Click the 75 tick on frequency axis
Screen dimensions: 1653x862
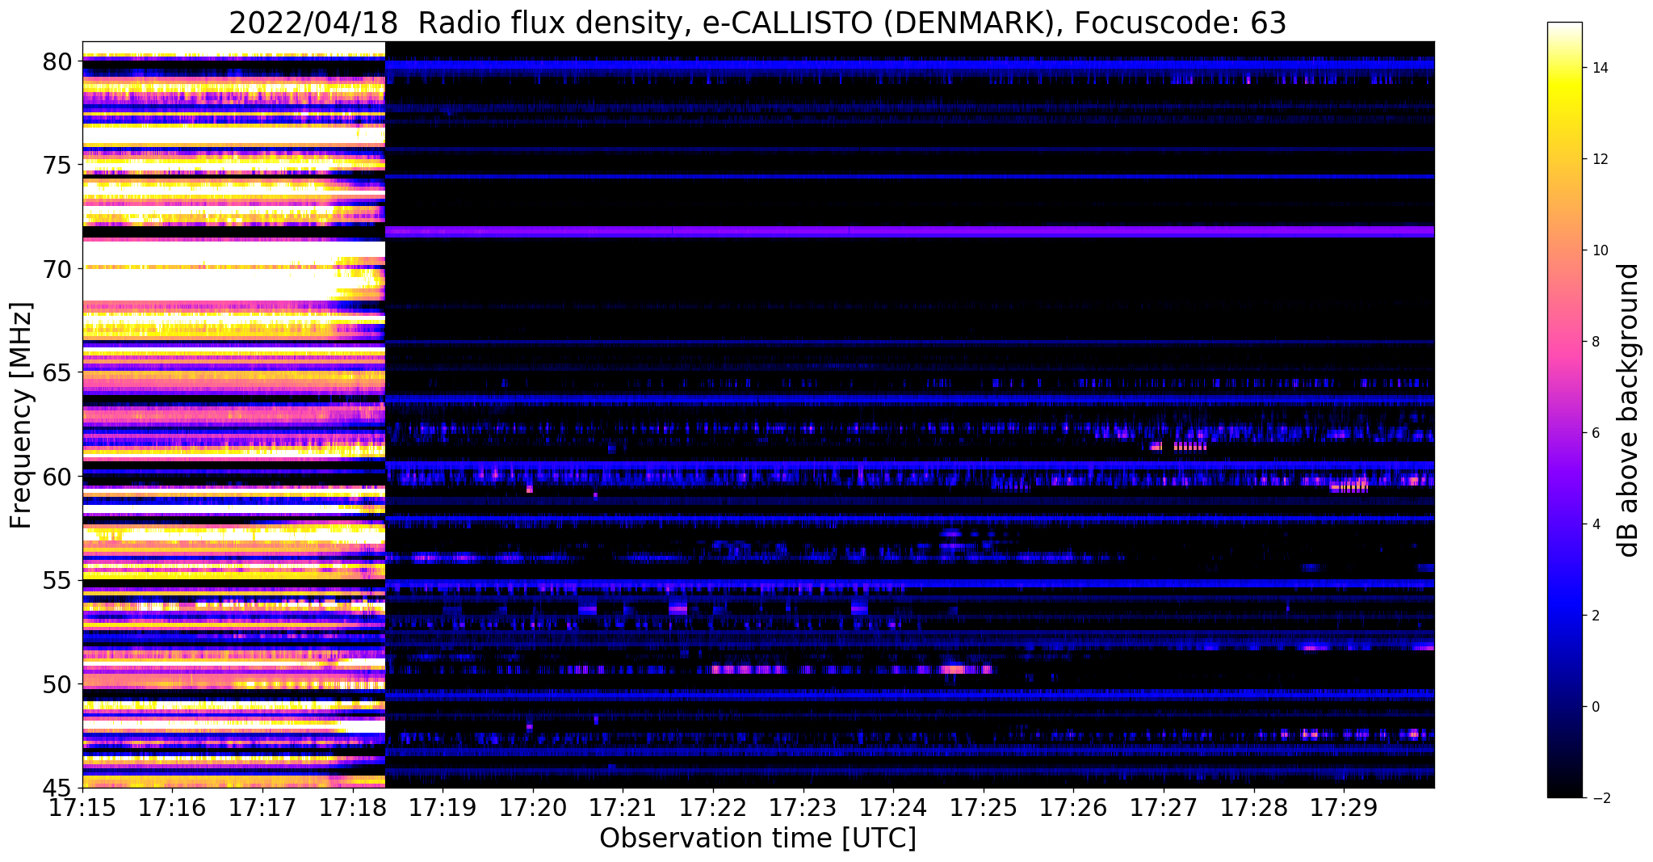coord(57,165)
